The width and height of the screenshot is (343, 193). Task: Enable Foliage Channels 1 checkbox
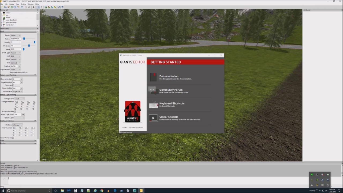pyautogui.click(x=23, y=102)
